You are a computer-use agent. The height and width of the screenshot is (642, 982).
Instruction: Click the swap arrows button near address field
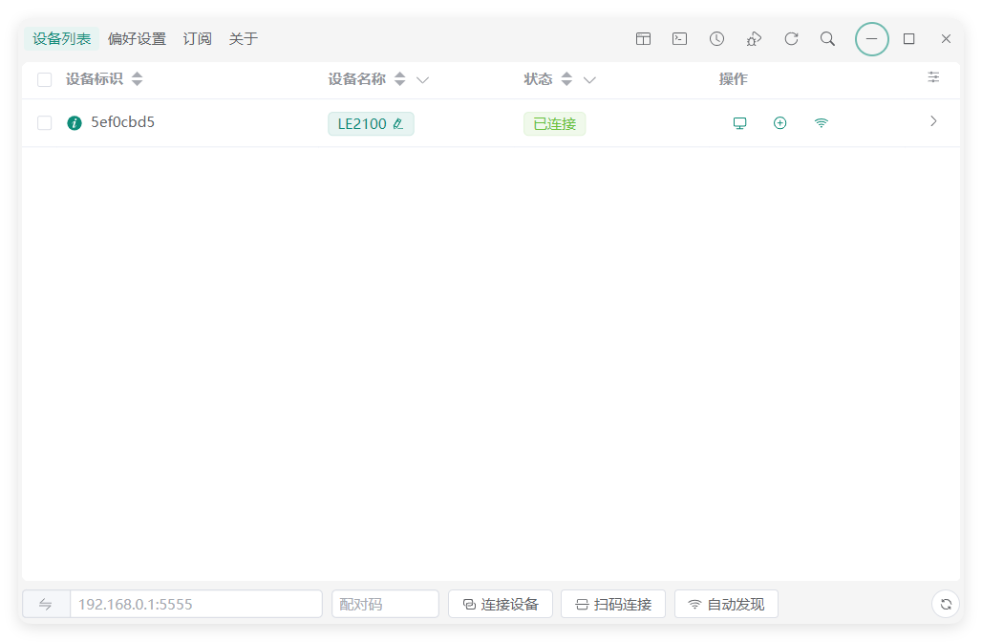46,604
